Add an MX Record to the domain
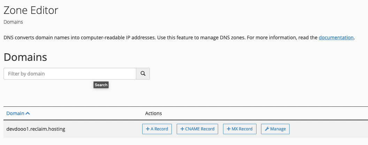This screenshot has height=145, width=368. point(240,129)
